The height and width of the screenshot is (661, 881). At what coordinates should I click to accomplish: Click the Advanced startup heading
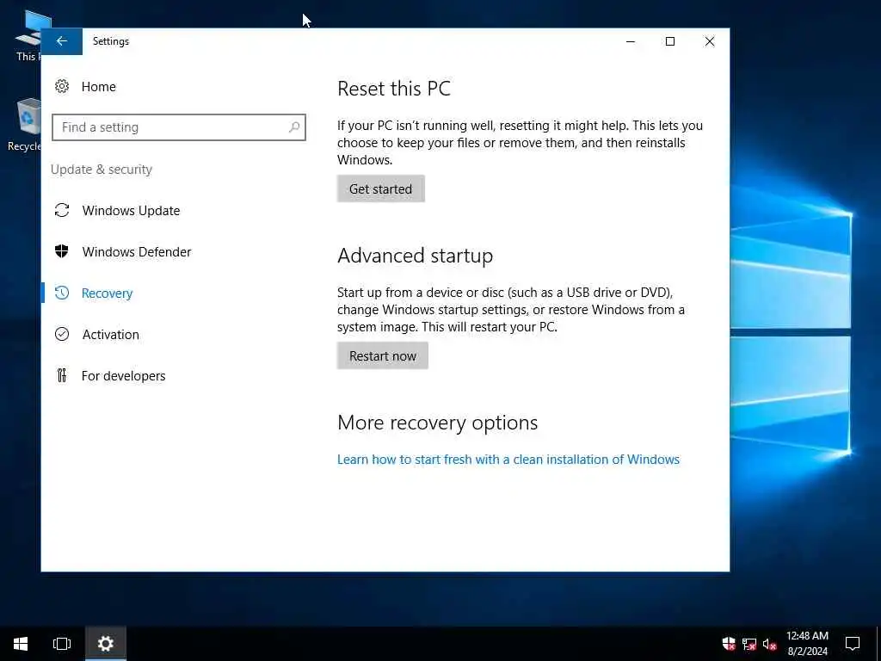416,256
